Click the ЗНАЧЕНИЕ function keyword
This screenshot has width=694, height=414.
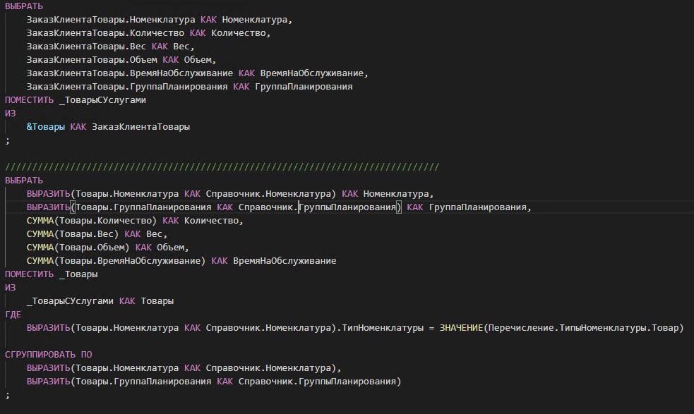(461, 328)
